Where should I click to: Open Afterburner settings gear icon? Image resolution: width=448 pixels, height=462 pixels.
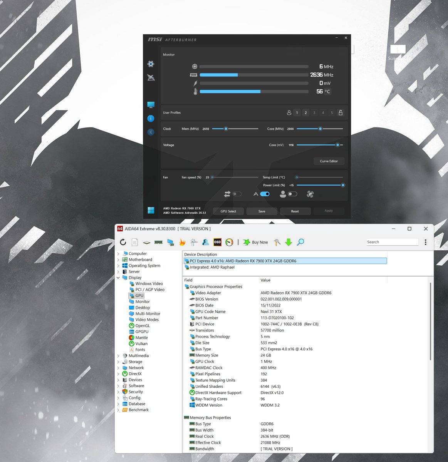[x=151, y=64]
